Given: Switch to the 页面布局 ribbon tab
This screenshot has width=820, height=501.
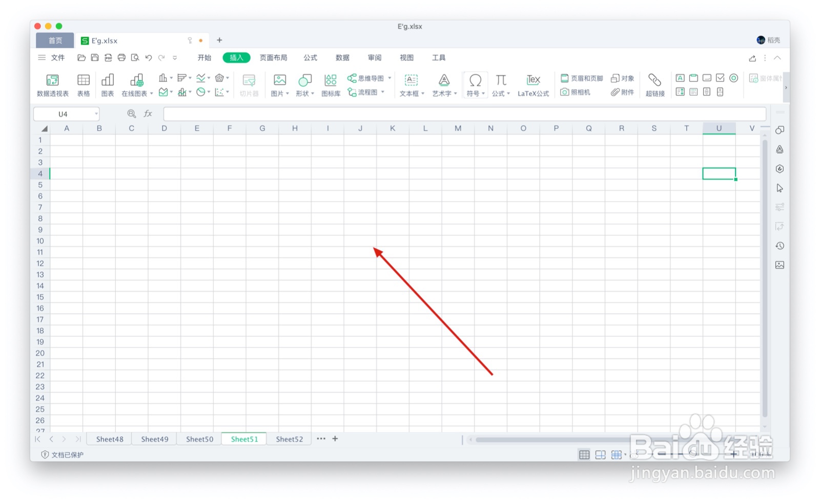Looking at the screenshot, I should [x=273, y=58].
